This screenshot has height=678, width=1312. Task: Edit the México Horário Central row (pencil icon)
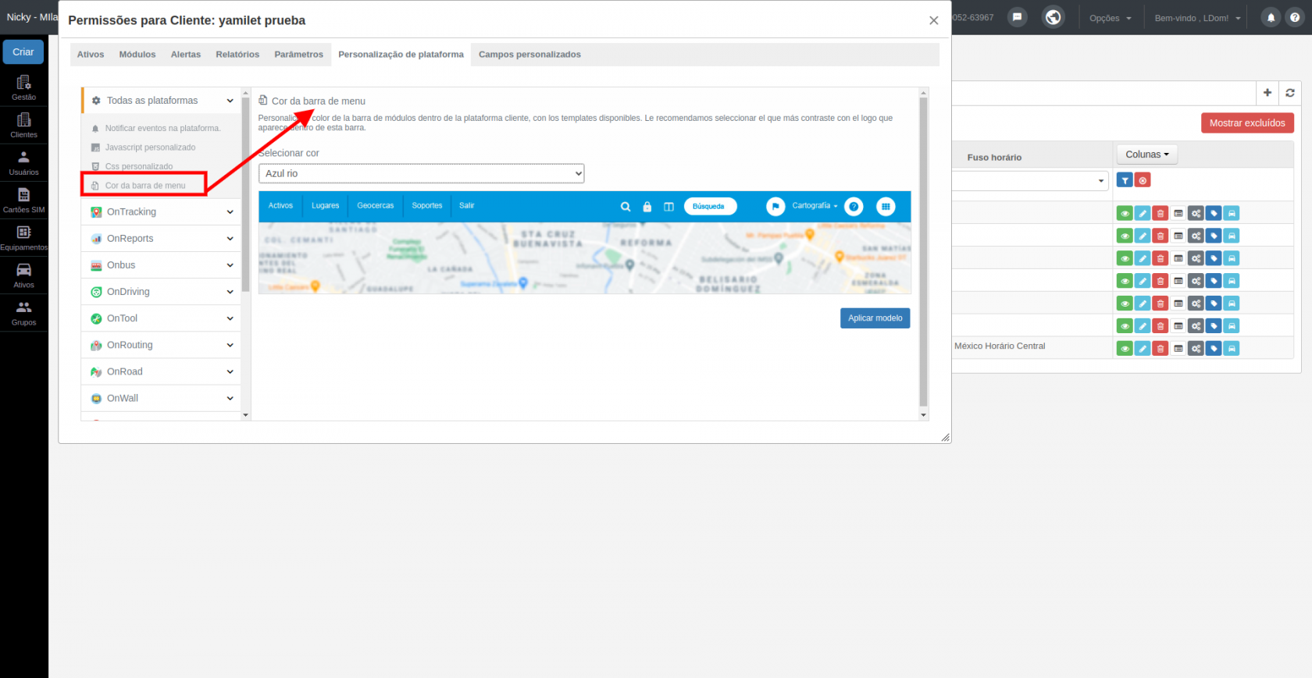click(x=1143, y=349)
